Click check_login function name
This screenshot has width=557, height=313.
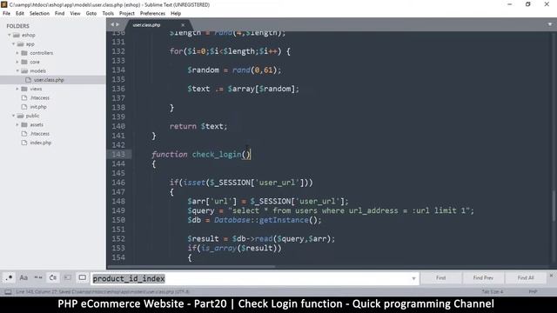click(217, 155)
